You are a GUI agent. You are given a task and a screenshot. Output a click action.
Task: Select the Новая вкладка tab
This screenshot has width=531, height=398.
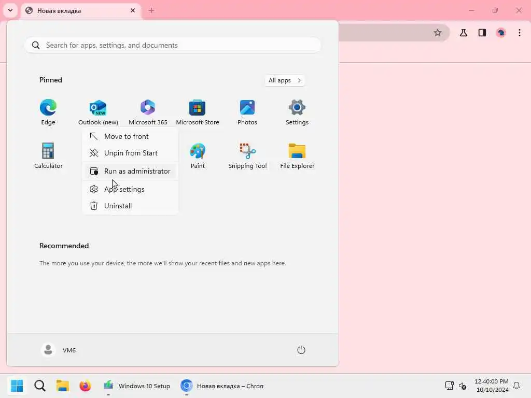[x=81, y=10]
